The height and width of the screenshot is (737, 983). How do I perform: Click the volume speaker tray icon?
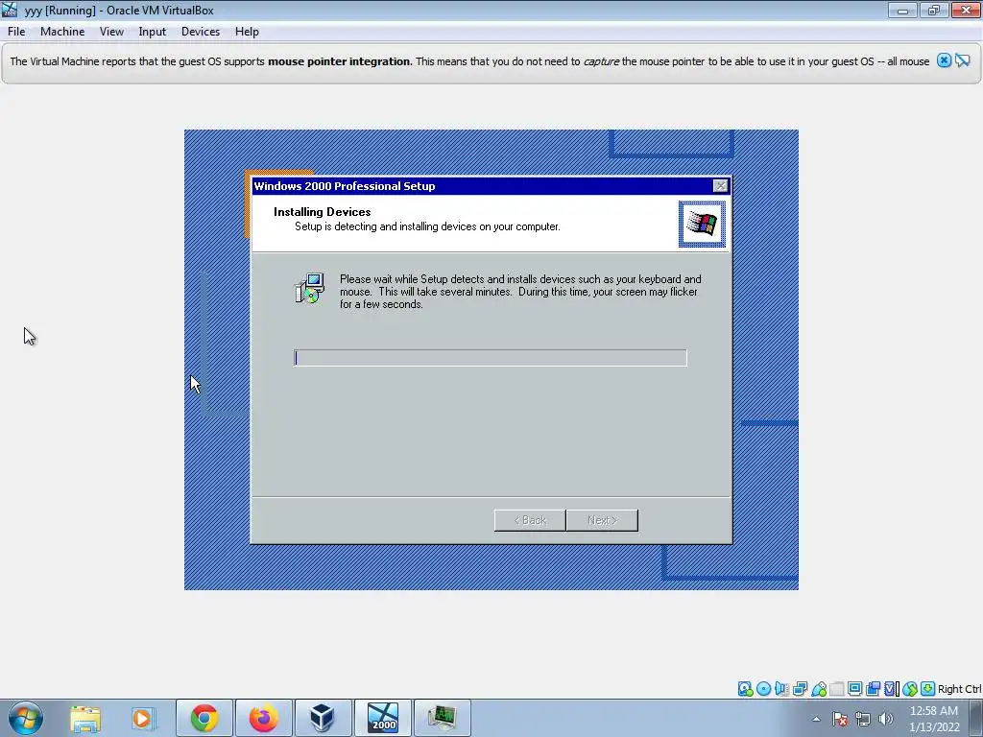point(886,719)
